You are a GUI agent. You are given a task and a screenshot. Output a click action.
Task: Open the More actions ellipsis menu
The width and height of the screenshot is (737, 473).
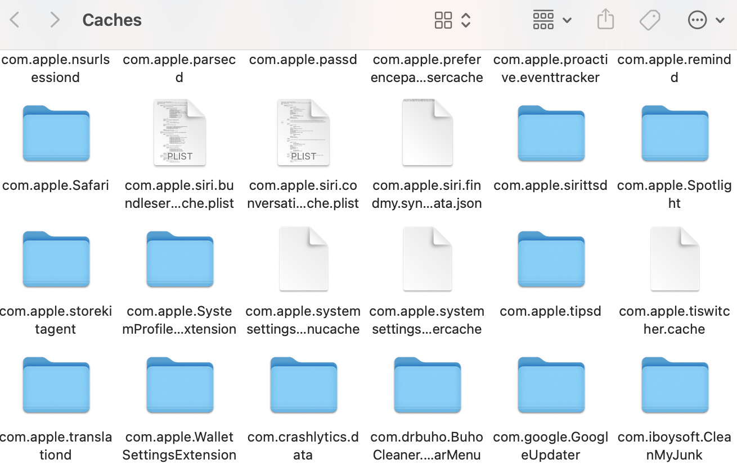(x=706, y=20)
